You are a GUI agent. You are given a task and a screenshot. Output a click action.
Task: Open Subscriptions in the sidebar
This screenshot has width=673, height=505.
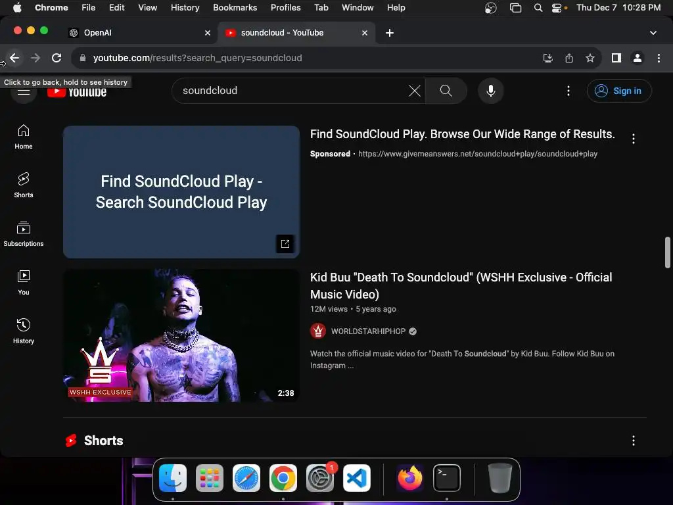(24, 234)
